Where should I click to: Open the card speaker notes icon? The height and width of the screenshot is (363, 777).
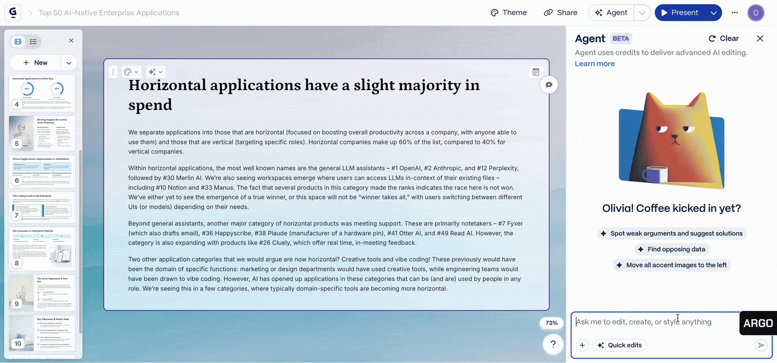(536, 72)
